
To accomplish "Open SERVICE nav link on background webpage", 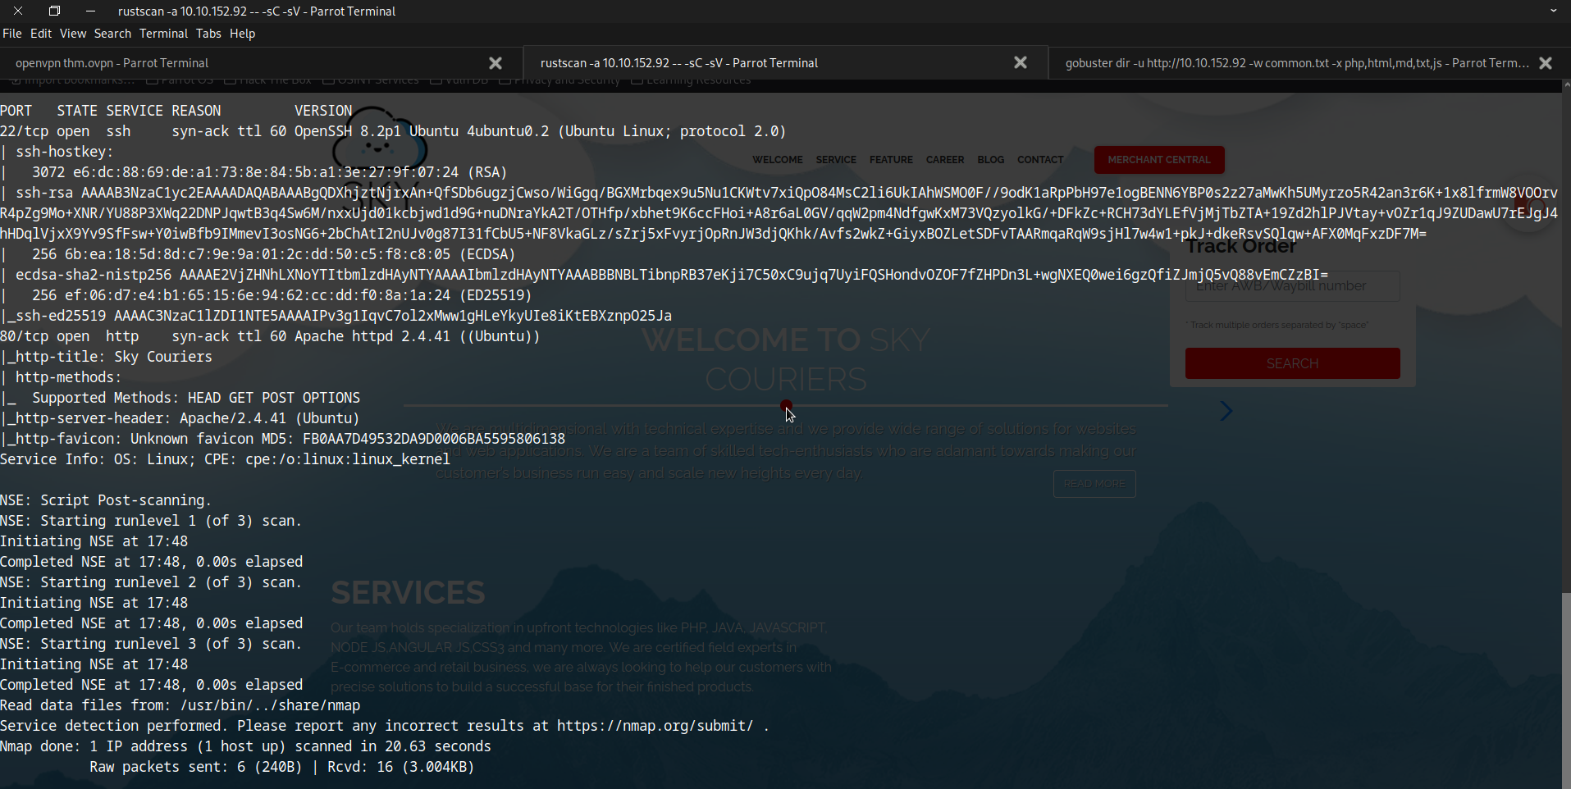I will 836,160.
